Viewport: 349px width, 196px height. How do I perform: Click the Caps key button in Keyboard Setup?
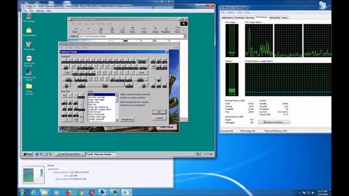point(67,72)
